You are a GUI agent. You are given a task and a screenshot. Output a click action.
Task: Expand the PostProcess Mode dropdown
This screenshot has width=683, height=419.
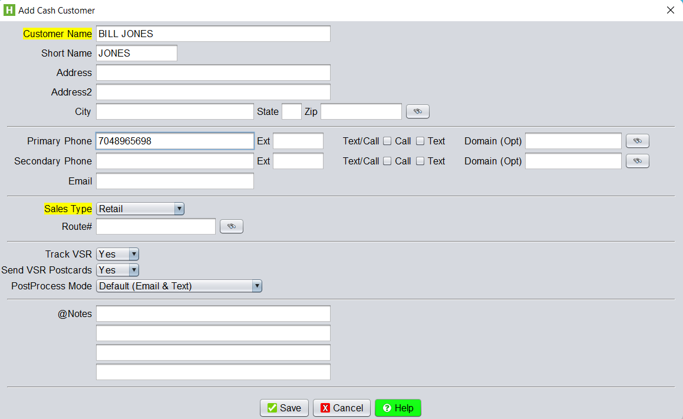coord(179,286)
